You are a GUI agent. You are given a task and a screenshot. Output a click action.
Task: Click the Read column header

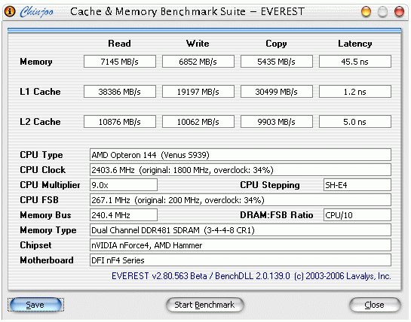pyautogui.click(x=119, y=44)
